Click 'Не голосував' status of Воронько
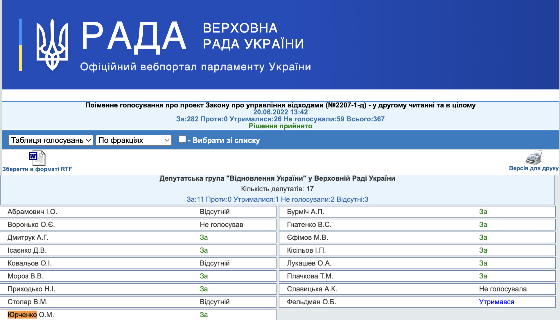Image resolution: width=560 pixels, height=320 pixels. [221, 224]
